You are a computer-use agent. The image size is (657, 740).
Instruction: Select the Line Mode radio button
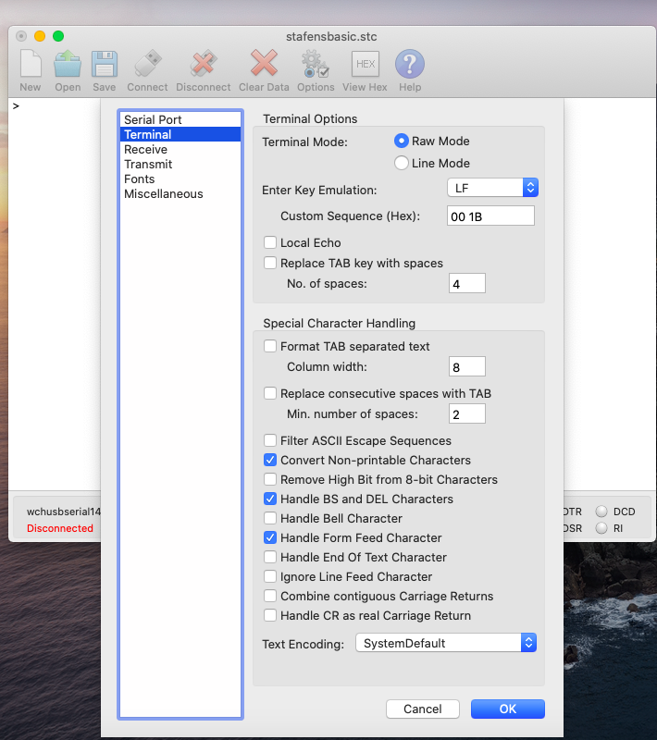[402, 164]
